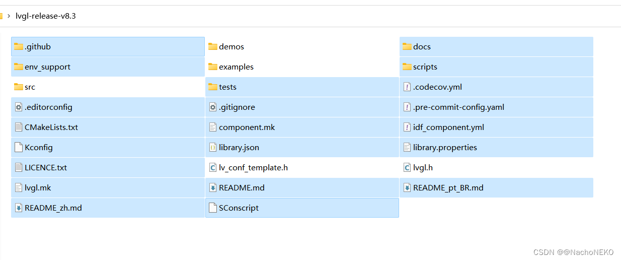The image size is (621, 260).
Task: Click the Kconfig blank file icon
Action: pyautogui.click(x=19, y=147)
